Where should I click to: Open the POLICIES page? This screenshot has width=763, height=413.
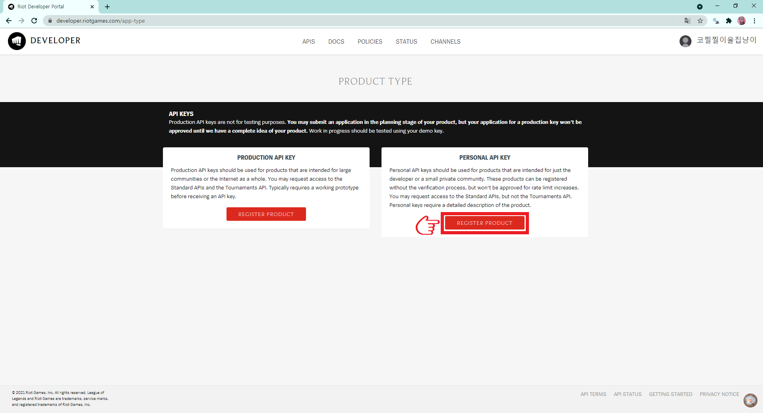[x=370, y=41]
